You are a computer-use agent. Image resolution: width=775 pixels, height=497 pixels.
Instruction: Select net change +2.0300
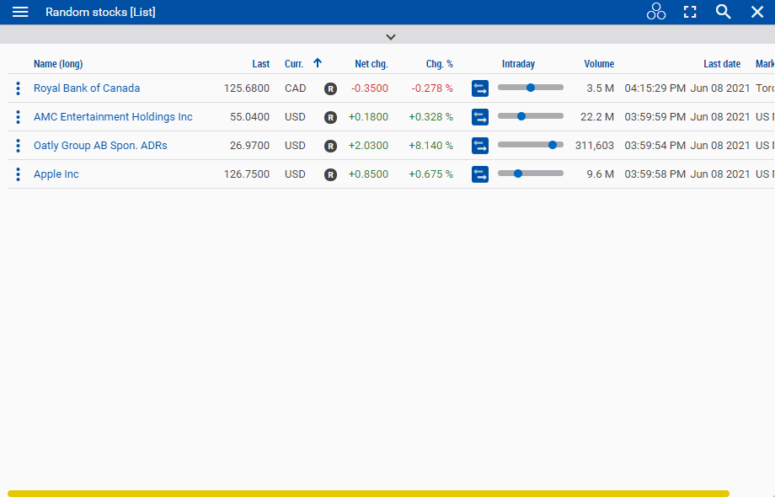click(368, 145)
